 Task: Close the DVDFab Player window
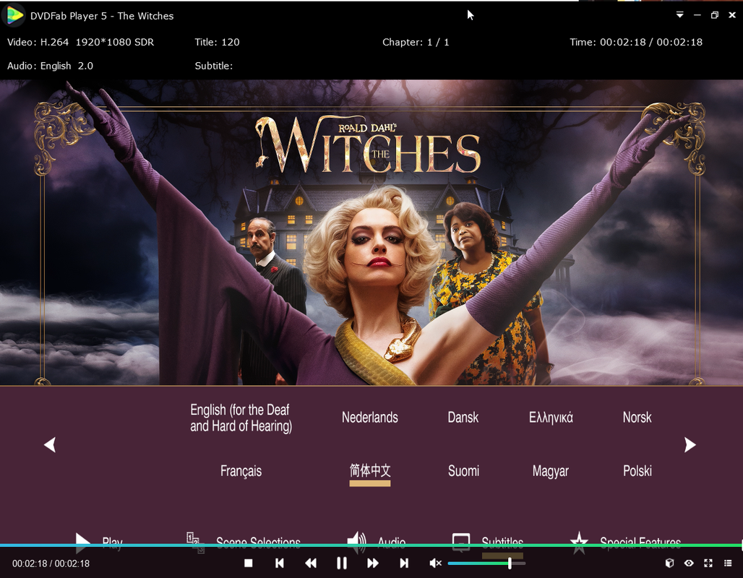pos(732,15)
